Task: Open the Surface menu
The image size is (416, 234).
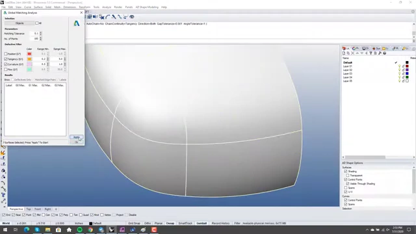Action: [38, 7]
